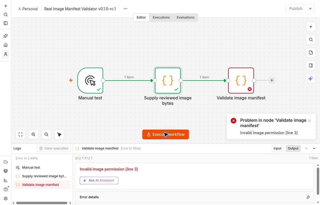Show the Output view in logs
Viewport: 320px width, 205px height.
coord(293,148)
